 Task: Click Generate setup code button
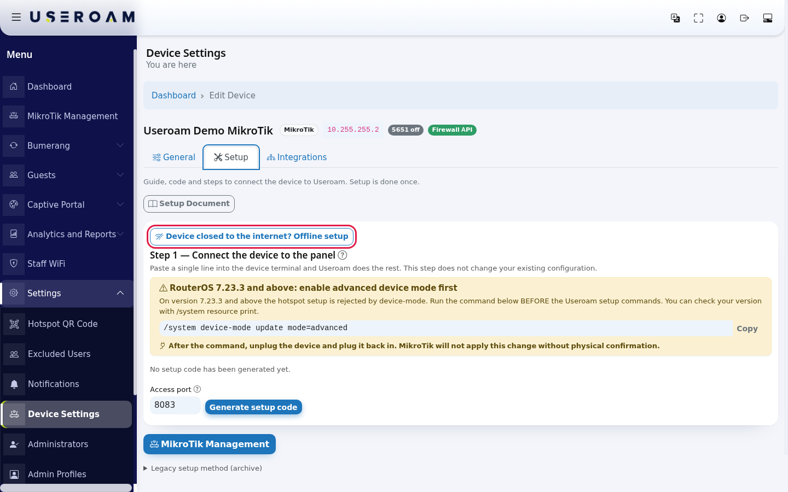(x=253, y=407)
